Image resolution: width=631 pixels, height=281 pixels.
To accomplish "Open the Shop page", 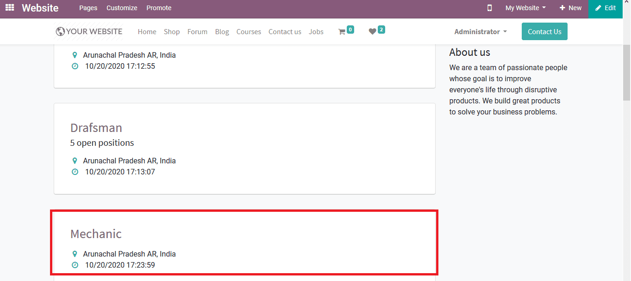I will [172, 32].
